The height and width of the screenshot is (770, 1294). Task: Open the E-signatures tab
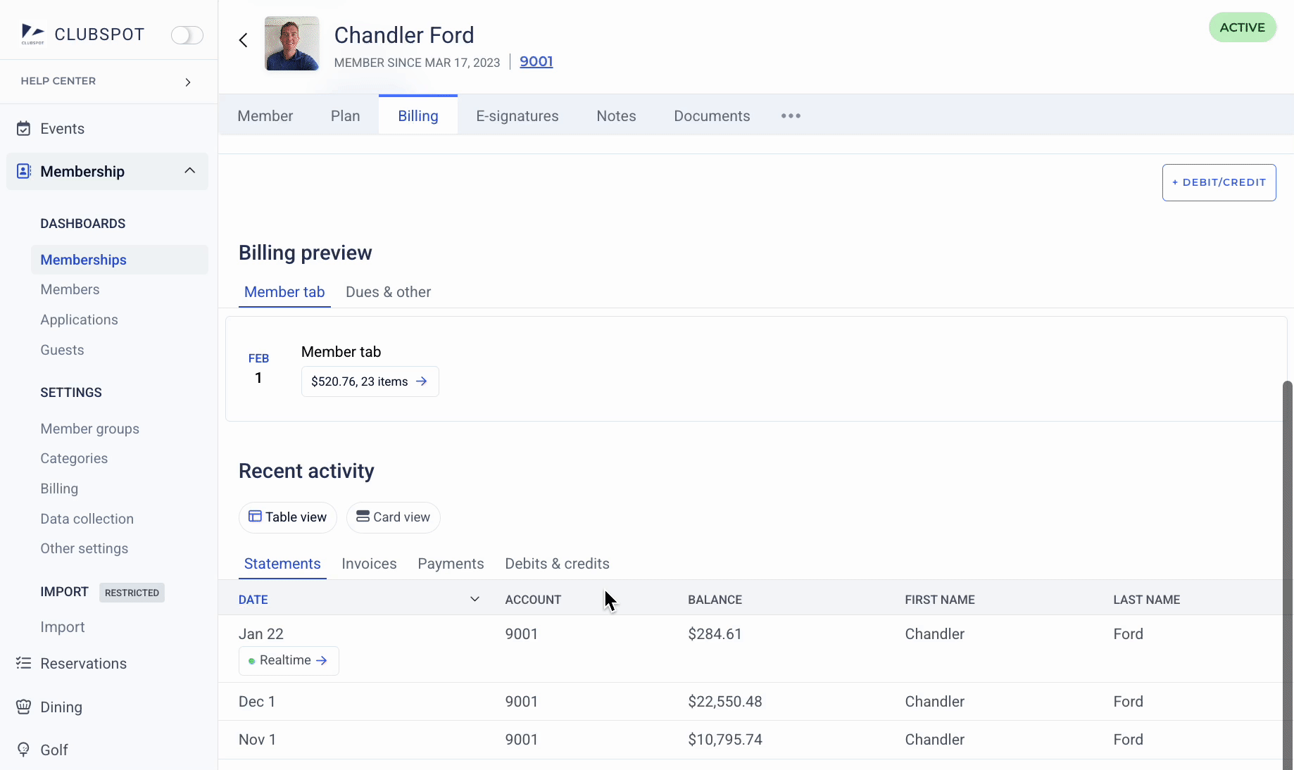coord(517,116)
